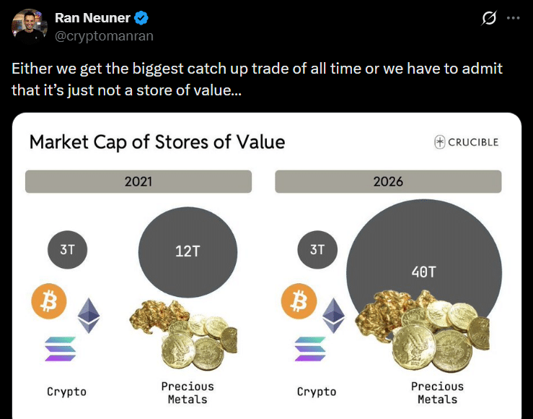Click the 2021 header bar

point(138,181)
